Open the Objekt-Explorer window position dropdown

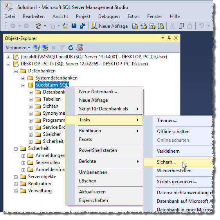pyautogui.click(x=163, y=38)
